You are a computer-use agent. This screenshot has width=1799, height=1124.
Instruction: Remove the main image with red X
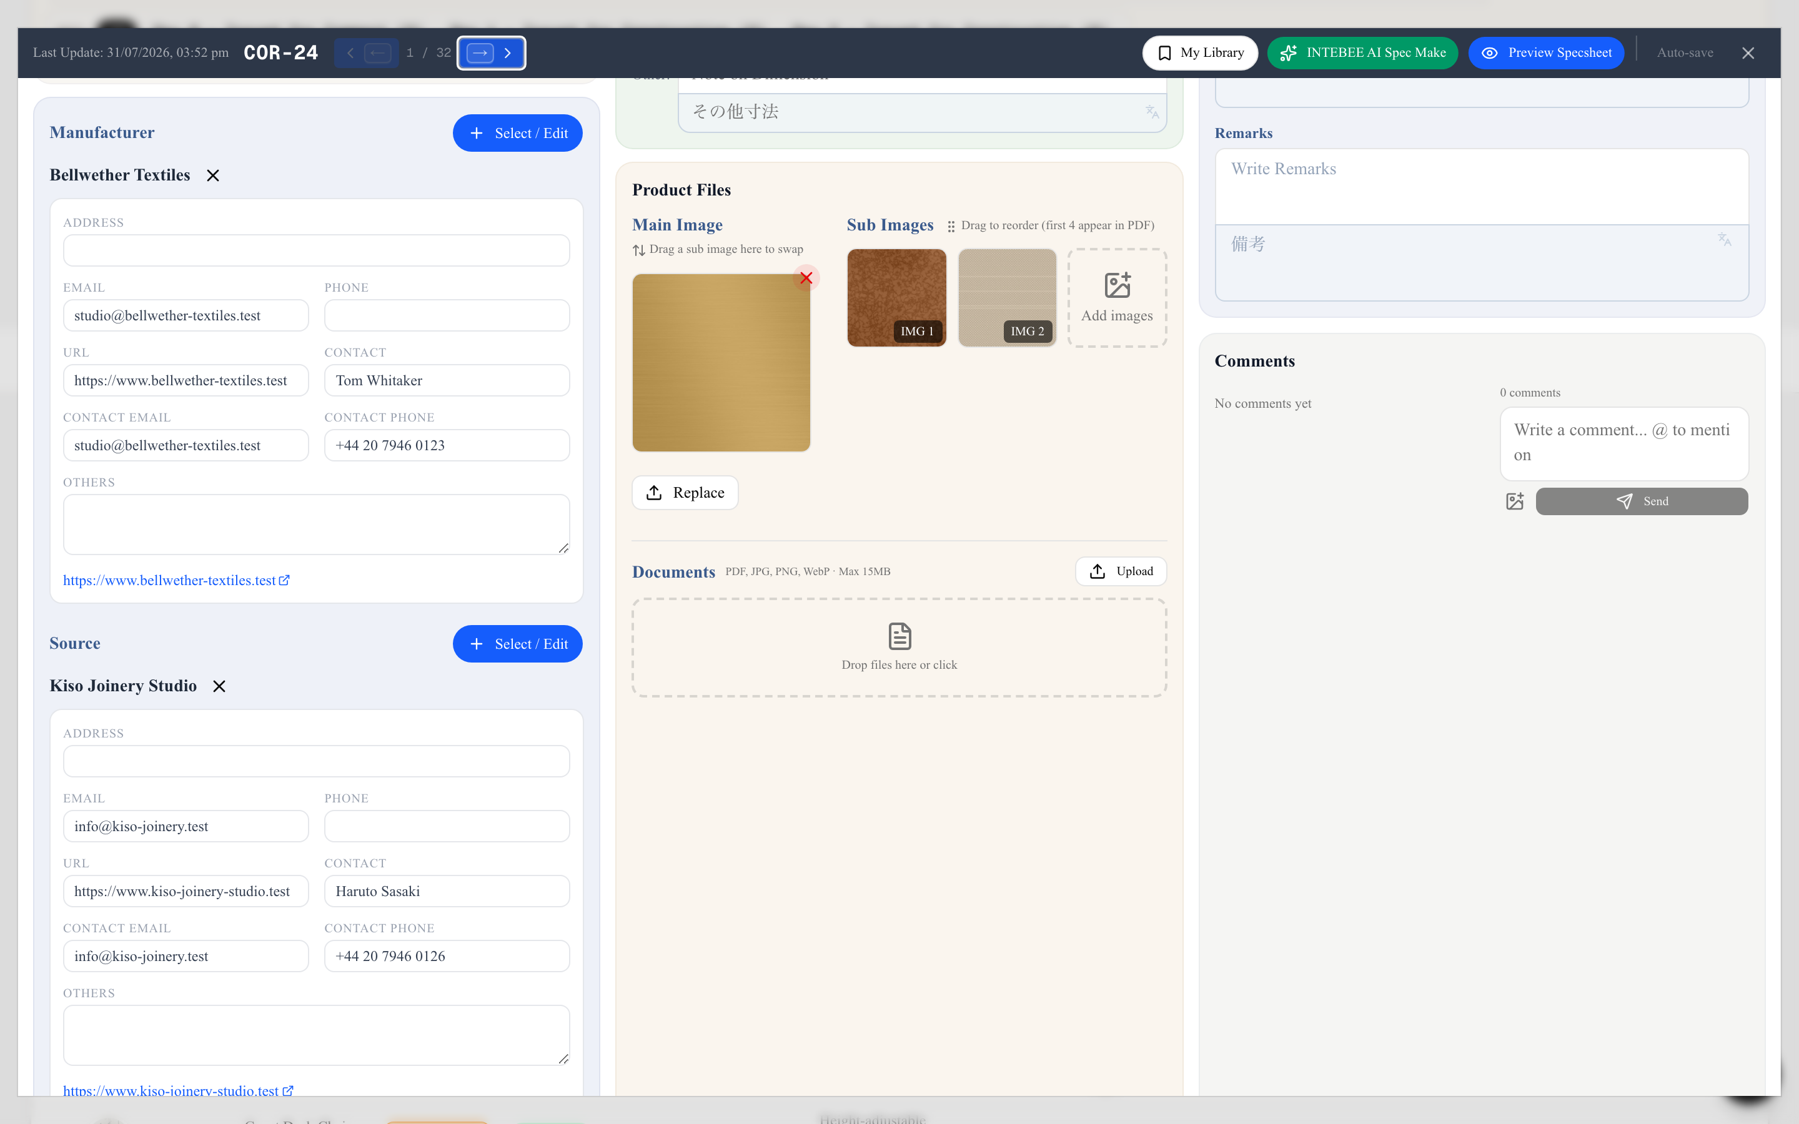(806, 278)
